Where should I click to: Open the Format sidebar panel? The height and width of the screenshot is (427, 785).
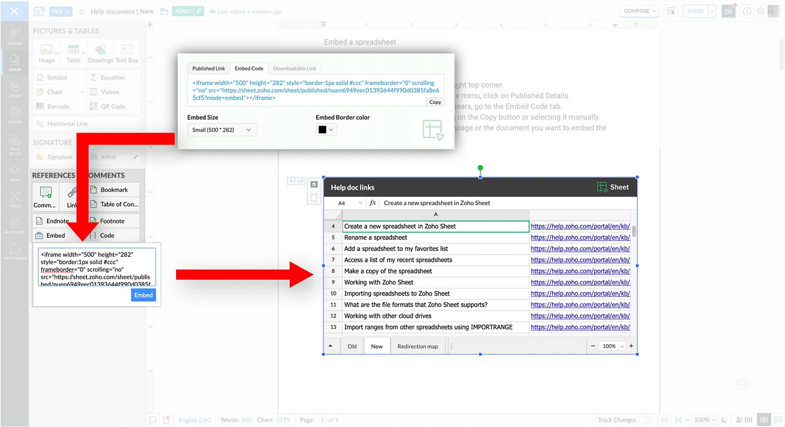[15, 37]
